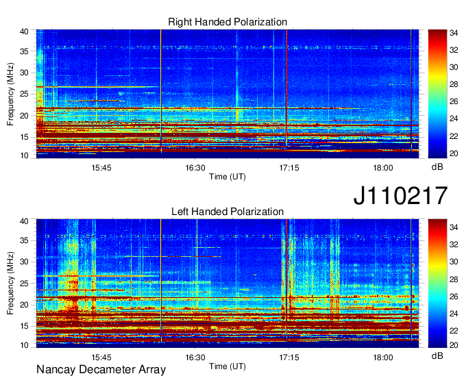Click the 34 dB label on the Left Handed colorbar
The width and height of the screenshot is (466, 378).
point(454,227)
